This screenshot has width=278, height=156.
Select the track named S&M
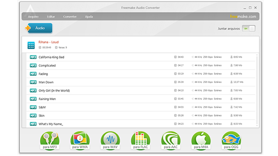pos(42,107)
